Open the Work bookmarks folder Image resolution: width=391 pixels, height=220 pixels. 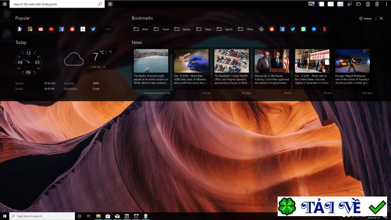click(x=141, y=29)
